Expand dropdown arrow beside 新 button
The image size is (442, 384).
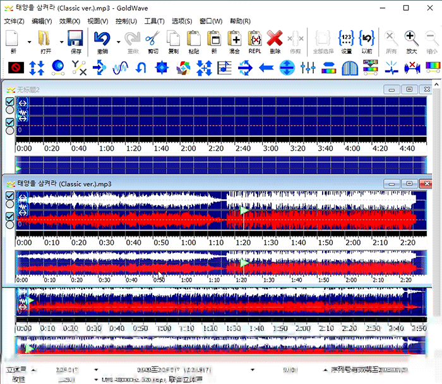pos(29,42)
